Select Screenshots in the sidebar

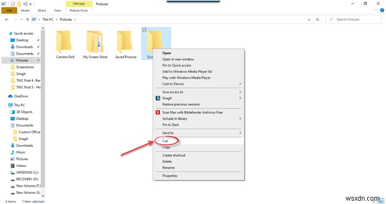(x=25, y=67)
